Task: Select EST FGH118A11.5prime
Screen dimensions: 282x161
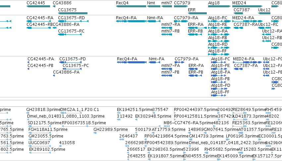Action: [x=39, y=133]
